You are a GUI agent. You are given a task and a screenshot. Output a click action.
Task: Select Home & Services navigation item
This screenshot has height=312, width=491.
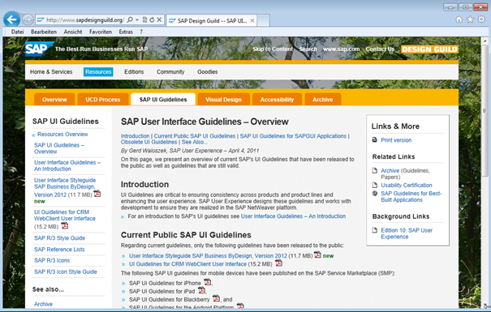51,71
